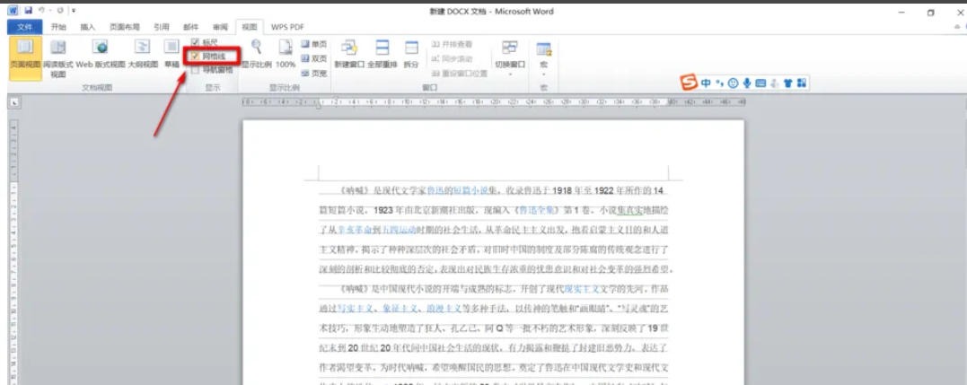The image size is (967, 385).
Task: Open the 短篇小说 hyperlink
Action: (x=470, y=191)
